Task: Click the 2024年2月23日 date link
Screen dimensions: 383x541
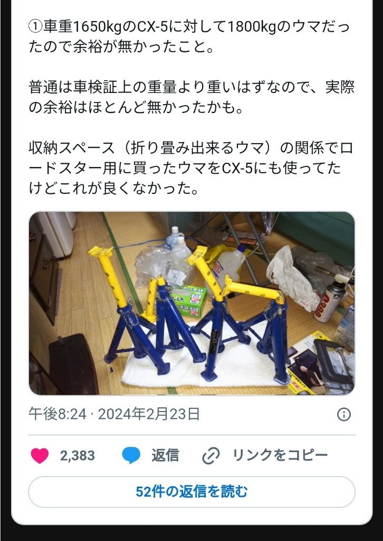Action: [x=149, y=414]
